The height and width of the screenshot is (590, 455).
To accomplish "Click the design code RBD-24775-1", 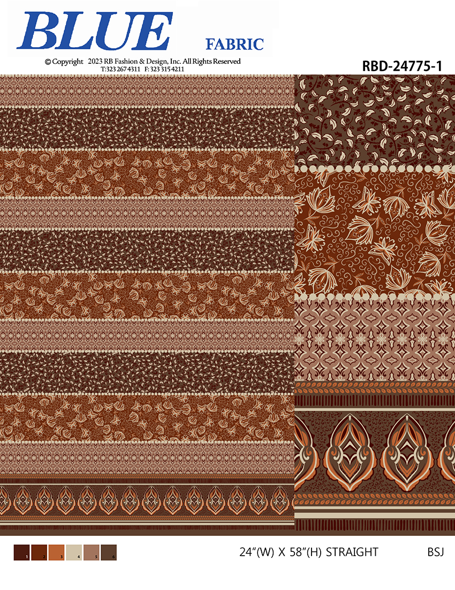I will point(402,66).
